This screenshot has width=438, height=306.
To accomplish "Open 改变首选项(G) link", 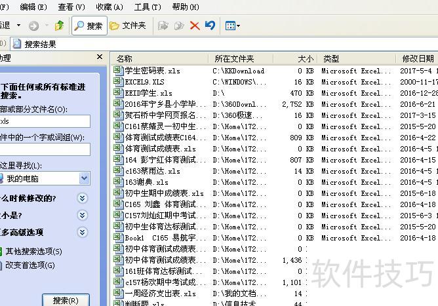I will point(30,265).
